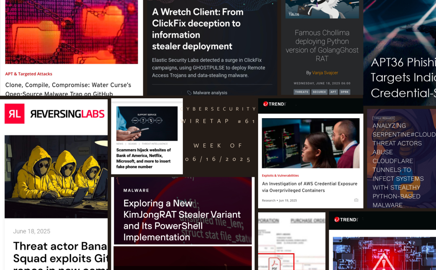The width and height of the screenshot is (436, 270).
Task: Click the orange folders image on the Water Curse card
Action: 71,32
